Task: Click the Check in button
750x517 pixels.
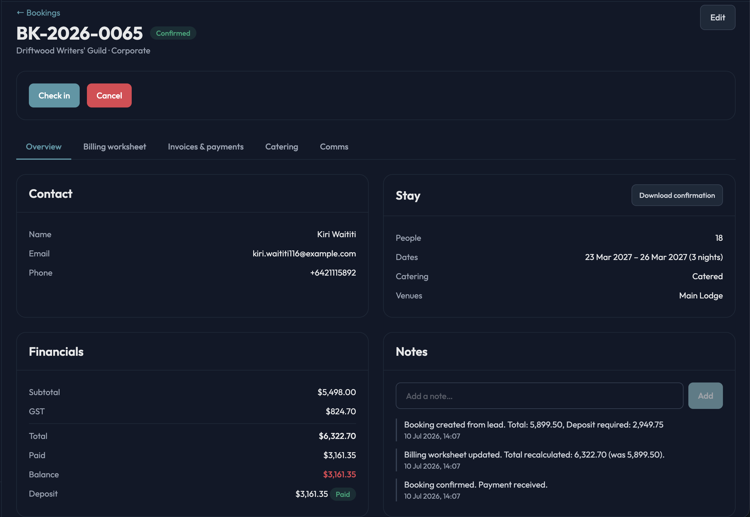Action: (54, 95)
